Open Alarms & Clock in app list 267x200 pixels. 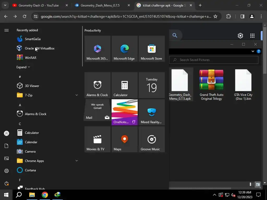coord(47,114)
